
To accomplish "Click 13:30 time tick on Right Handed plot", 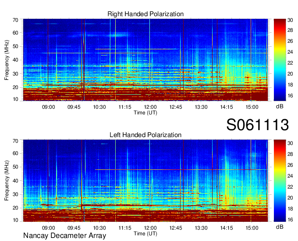I will pos(201,107).
